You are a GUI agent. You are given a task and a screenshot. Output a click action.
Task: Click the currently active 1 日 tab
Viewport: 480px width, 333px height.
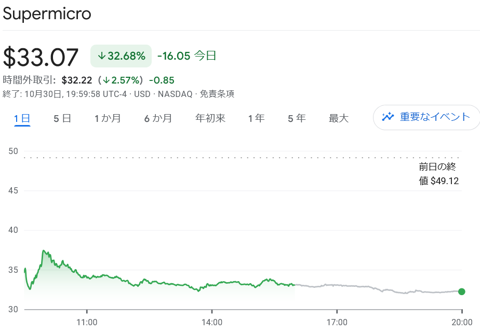tap(22, 118)
